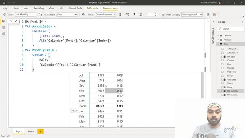Switch to the Modeling ribbon tab
Viewport: 245px width, 138px height.
(39, 8)
